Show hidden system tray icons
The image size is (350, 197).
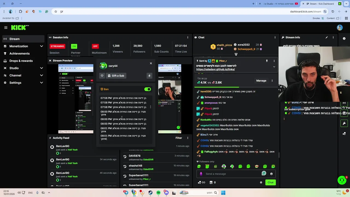pos(49,193)
